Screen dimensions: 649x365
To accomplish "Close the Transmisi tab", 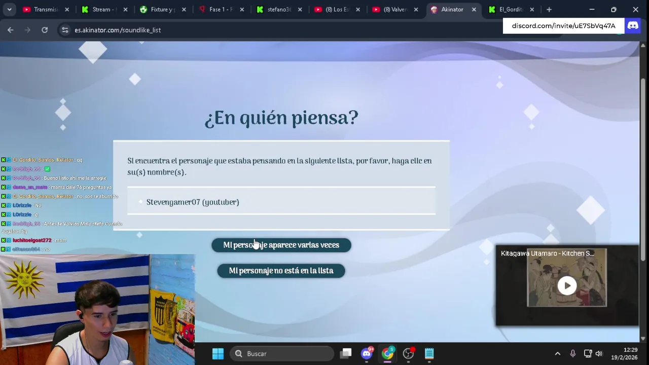I will point(67,9).
